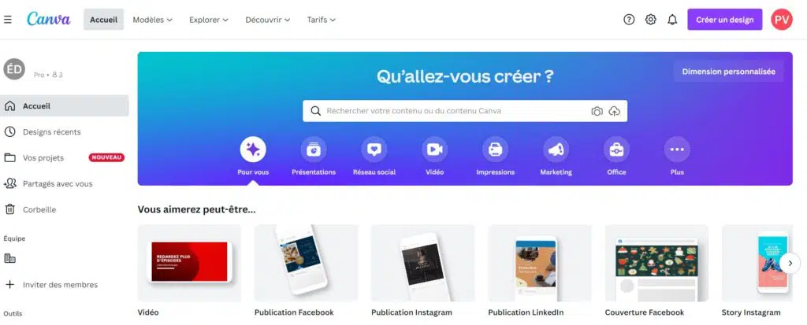
Task: Select the Réseau social category icon
Action: (374, 150)
